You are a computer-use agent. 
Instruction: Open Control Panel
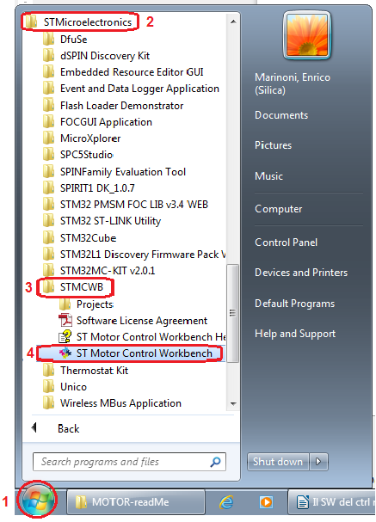click(286, 243)
